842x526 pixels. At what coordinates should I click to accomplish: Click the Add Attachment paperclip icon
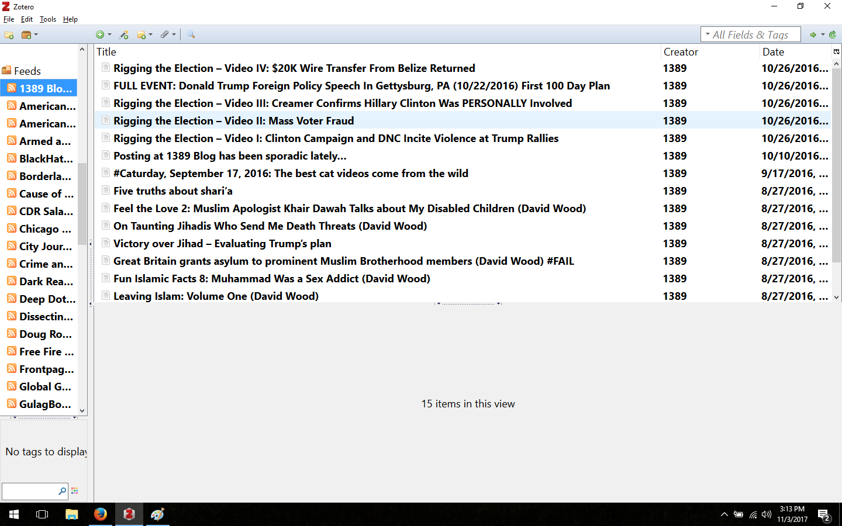click(165, 35)
